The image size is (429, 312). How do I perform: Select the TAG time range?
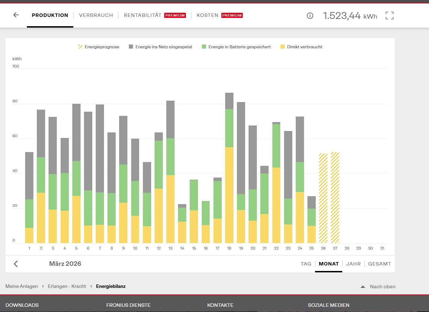306,264
